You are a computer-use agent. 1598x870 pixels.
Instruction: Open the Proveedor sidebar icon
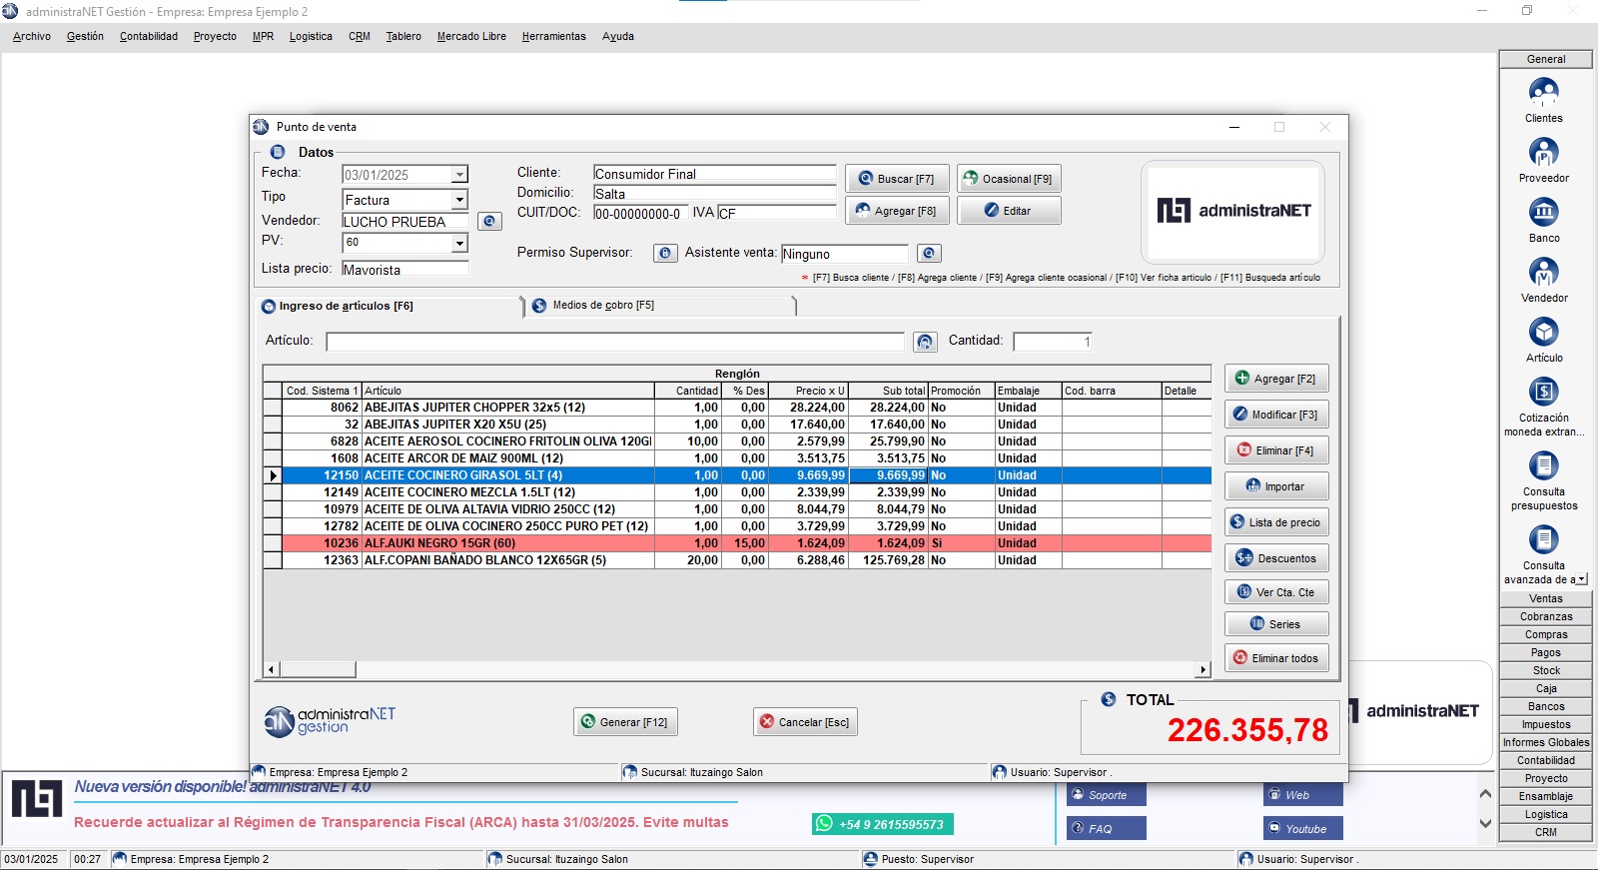point(1543,152)
